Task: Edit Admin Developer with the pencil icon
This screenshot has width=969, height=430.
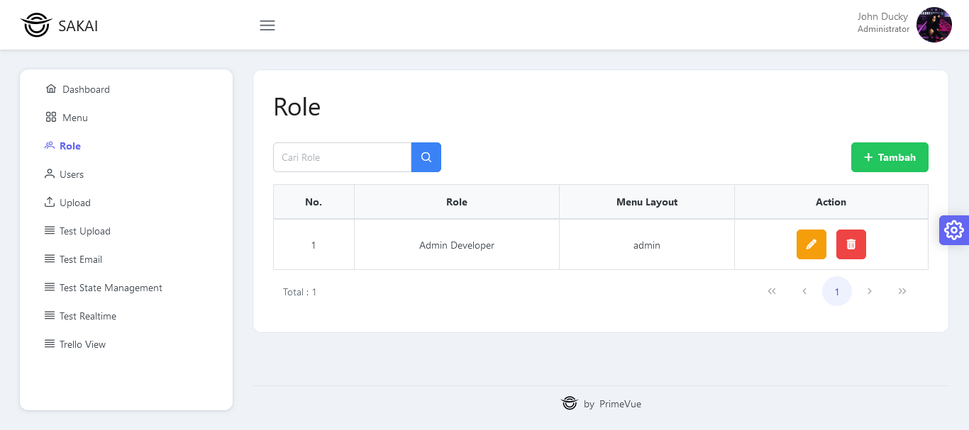Action: [x=812, y=244]
